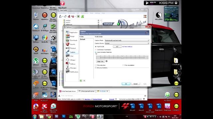Select the Capture options page
This screenshot has width=213, height=119.
[x=72, y=52]
